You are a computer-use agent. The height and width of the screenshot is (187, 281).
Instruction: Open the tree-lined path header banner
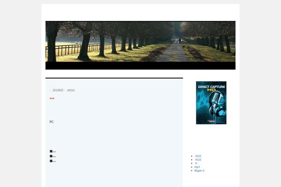(x=140, y=45)
